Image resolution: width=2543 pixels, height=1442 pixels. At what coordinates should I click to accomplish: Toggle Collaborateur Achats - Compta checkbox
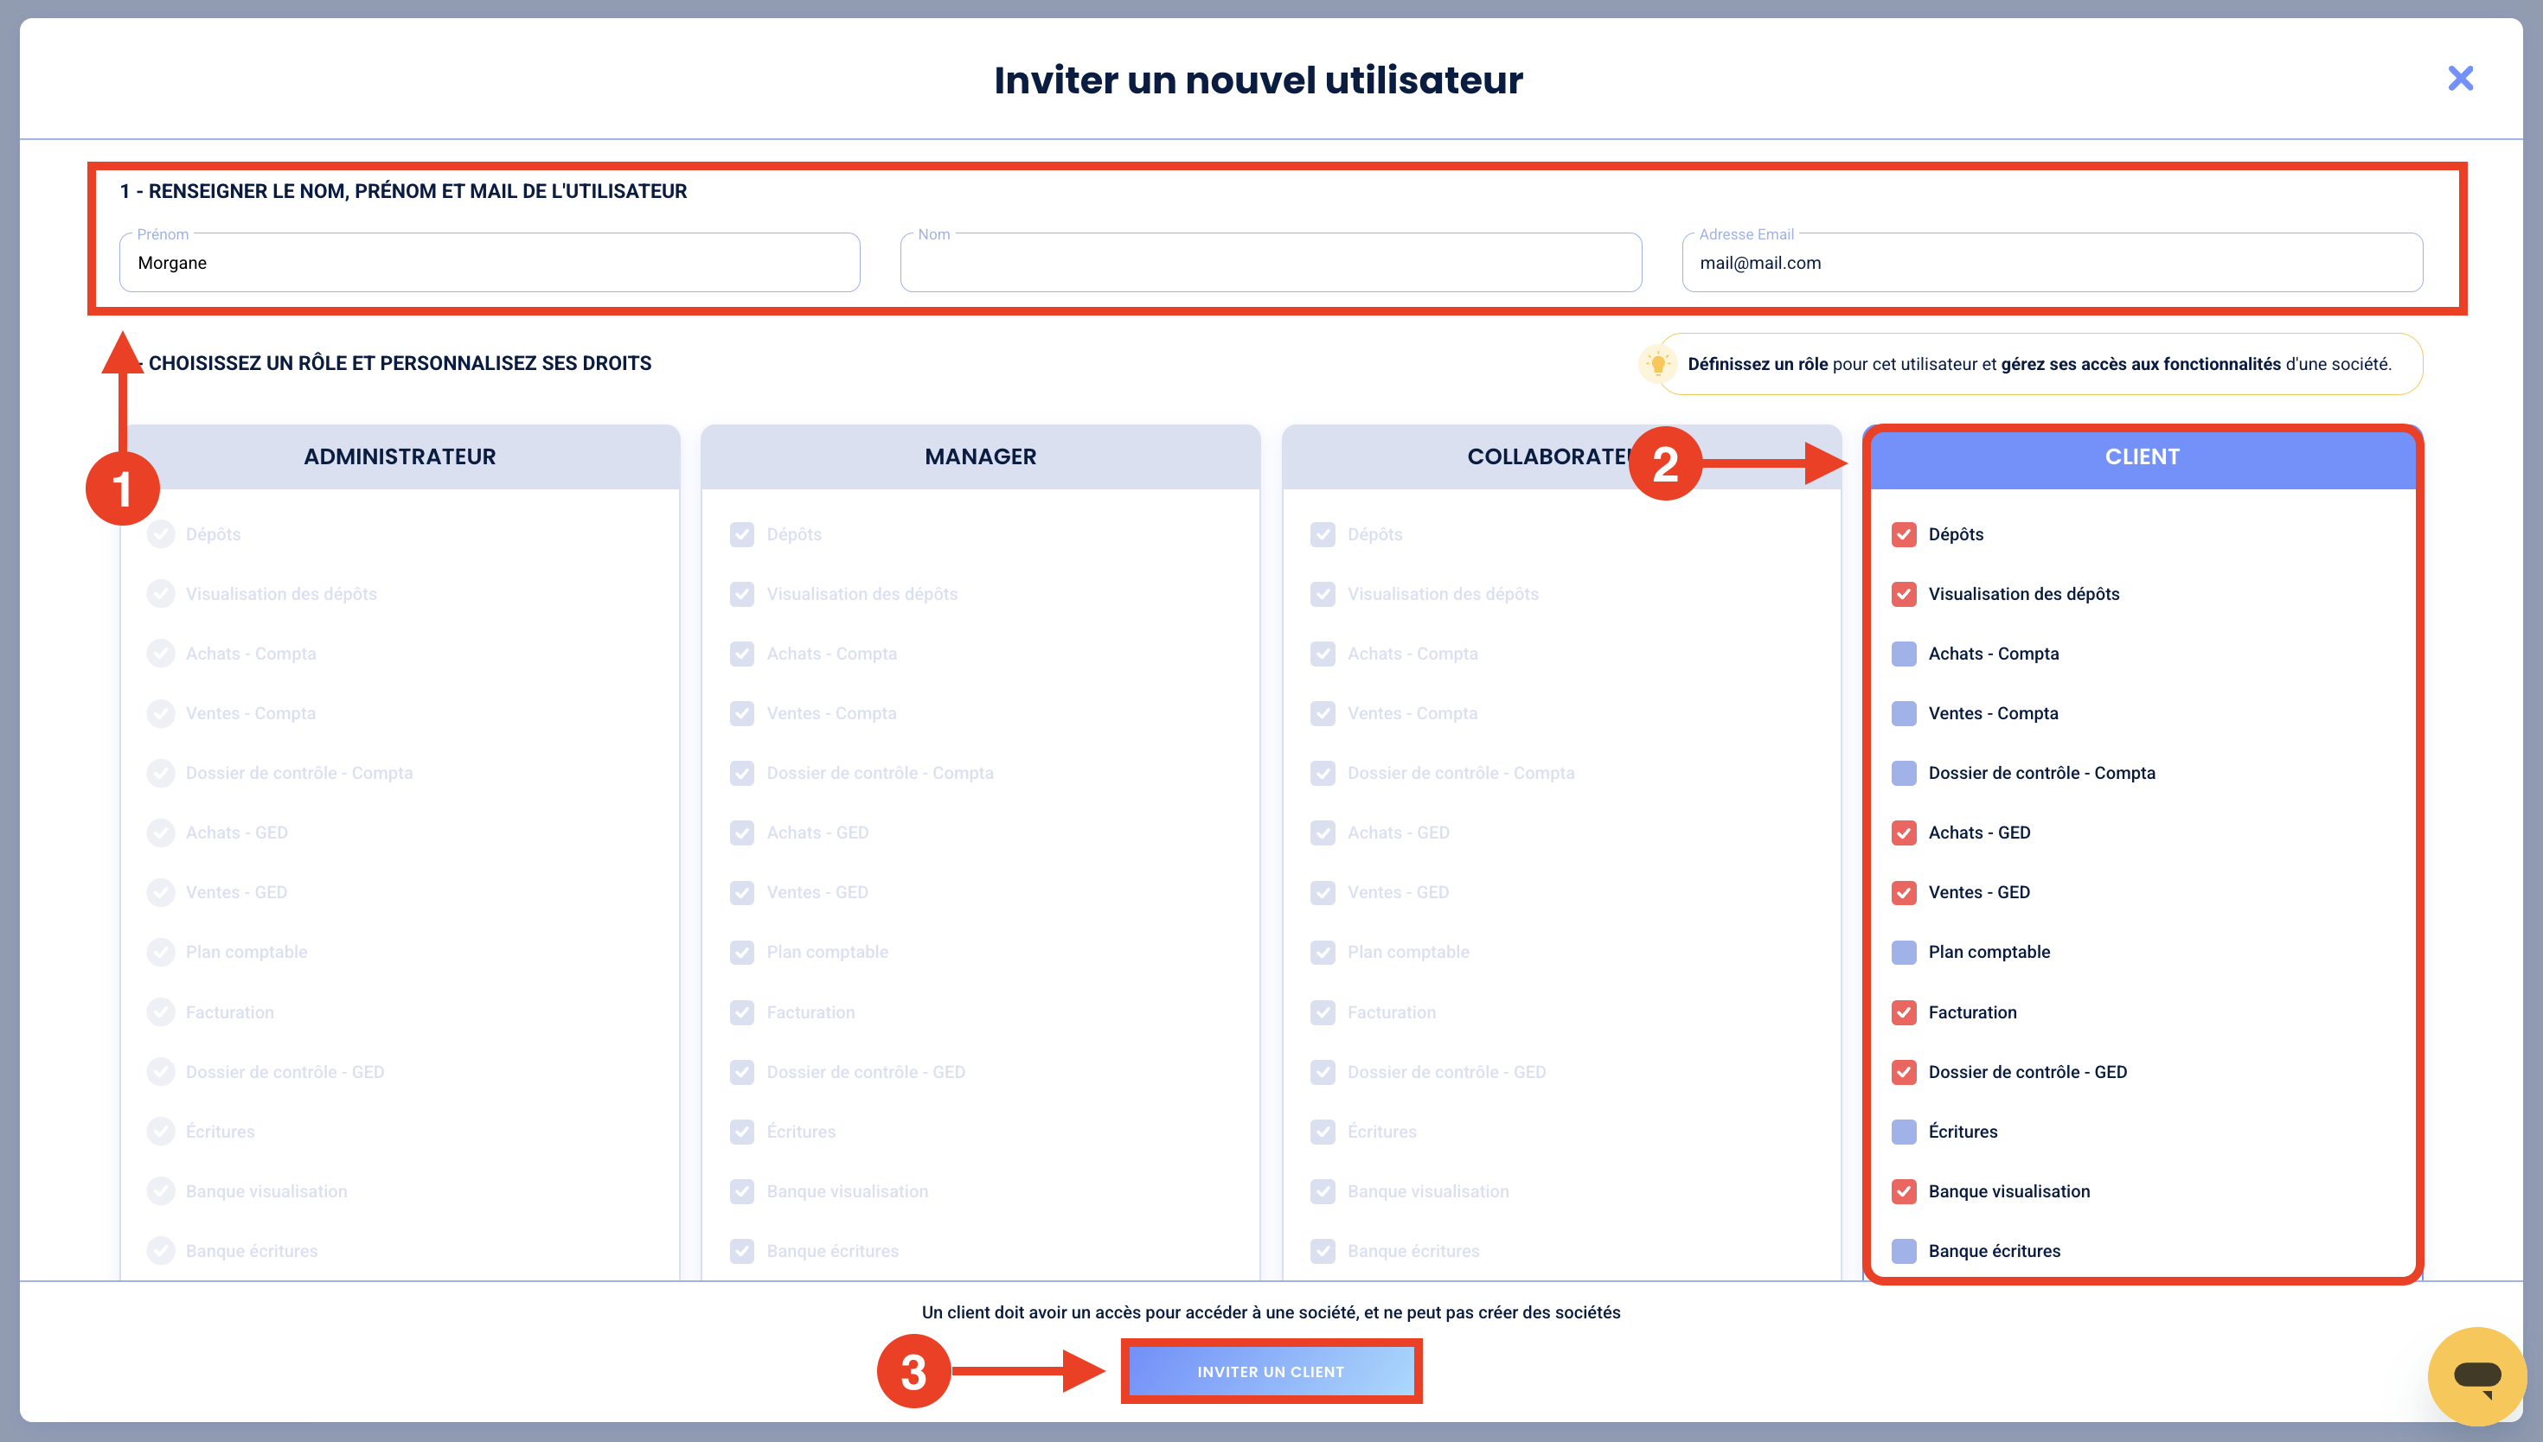(x=1323, y=654)
